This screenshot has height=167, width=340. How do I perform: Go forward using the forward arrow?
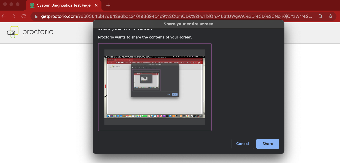coord(13,16)
